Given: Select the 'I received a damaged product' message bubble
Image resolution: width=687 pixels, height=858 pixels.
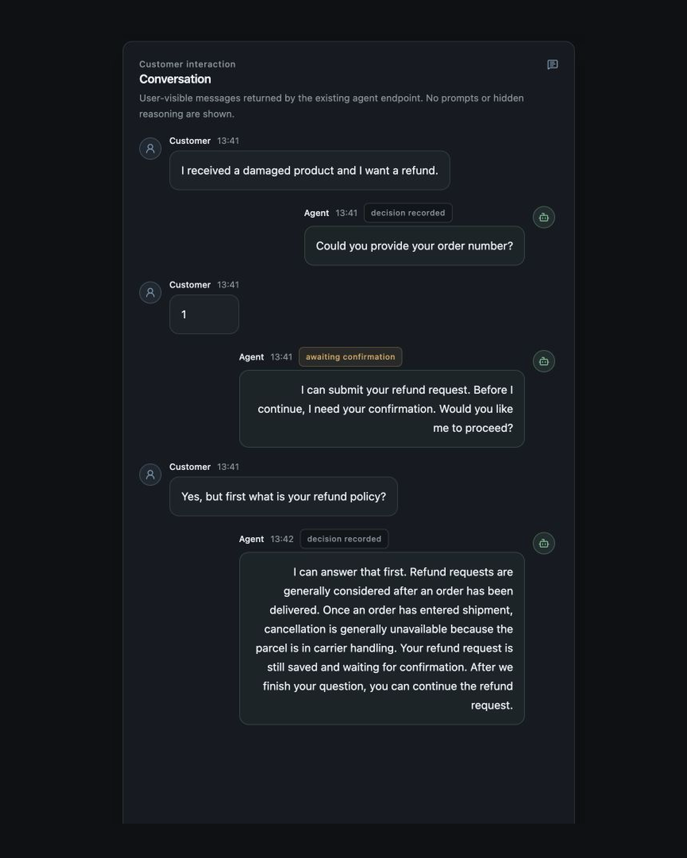Looking at the screenshot, I should pyautogui.click(x=310, y=170).
